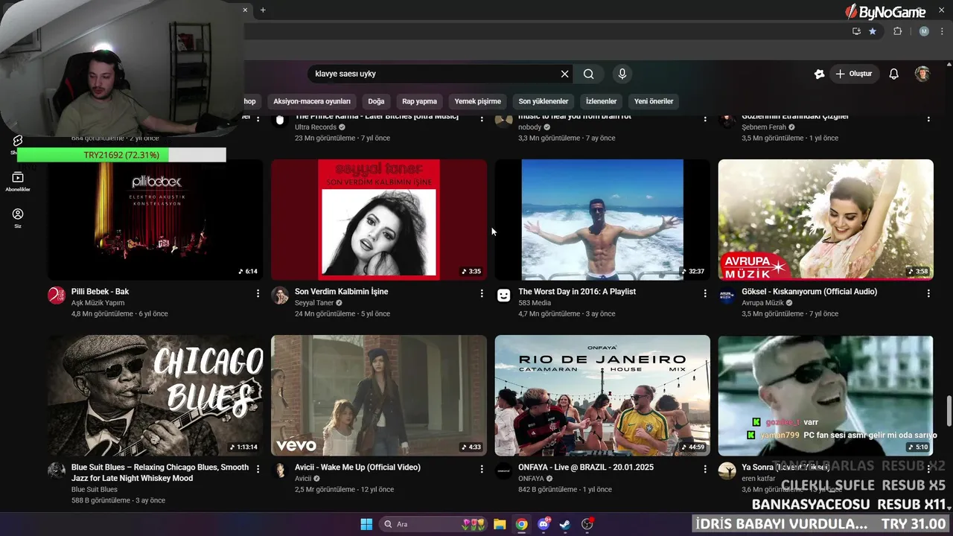Open options menu for Göksel - Kıskanıyorum
Screen dimensions: 953x536
(928, 293)
